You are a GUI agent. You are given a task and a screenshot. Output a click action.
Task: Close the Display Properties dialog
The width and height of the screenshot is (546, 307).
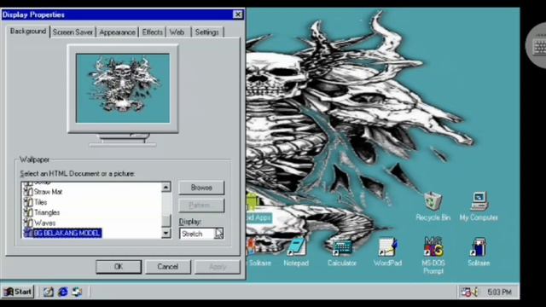238,14
